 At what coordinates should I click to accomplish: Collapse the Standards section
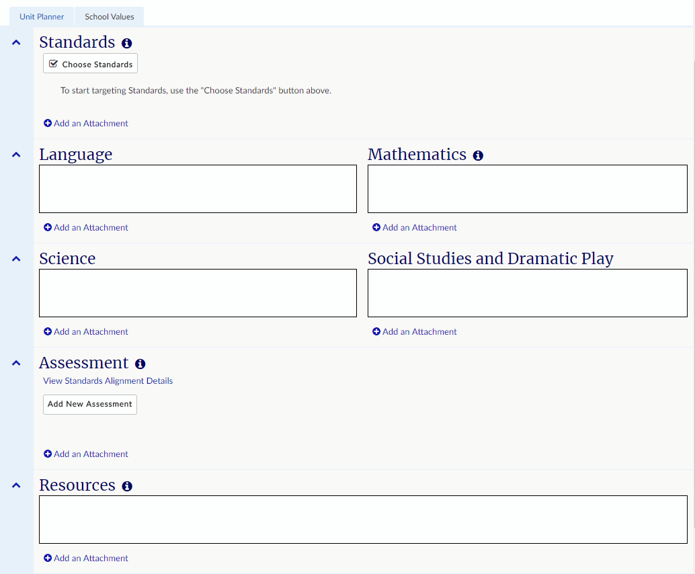click(16, 43)
